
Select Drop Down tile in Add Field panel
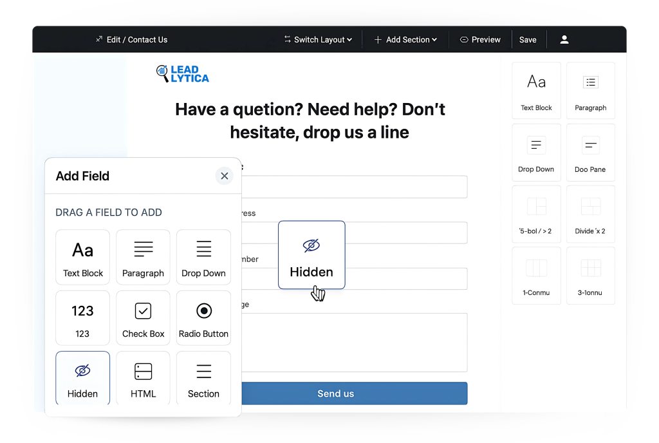pos(203,257)
